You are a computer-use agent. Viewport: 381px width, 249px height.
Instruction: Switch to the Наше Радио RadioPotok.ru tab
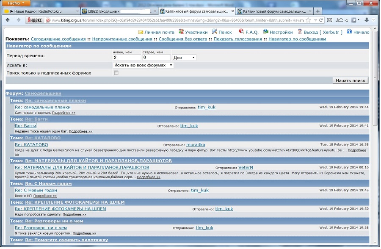pos(40,11)
